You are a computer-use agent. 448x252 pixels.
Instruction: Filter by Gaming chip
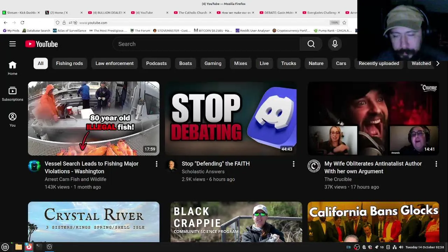click(x=213, y=63)
